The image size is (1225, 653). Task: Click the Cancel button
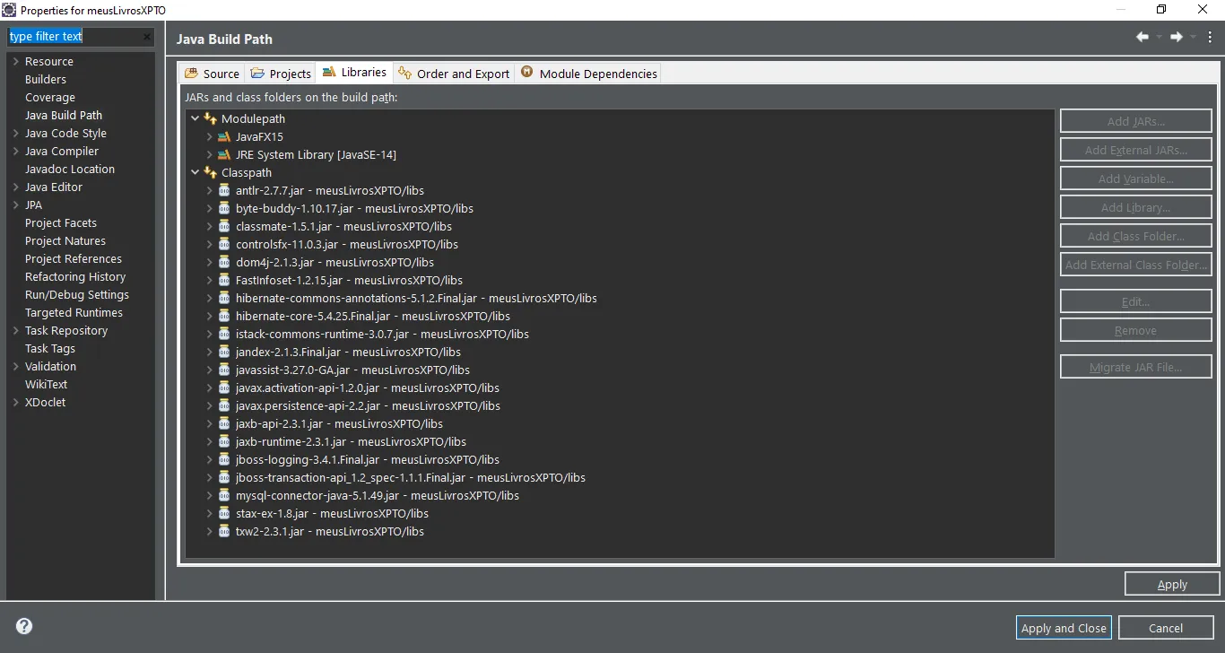[x=1166, y=628]
